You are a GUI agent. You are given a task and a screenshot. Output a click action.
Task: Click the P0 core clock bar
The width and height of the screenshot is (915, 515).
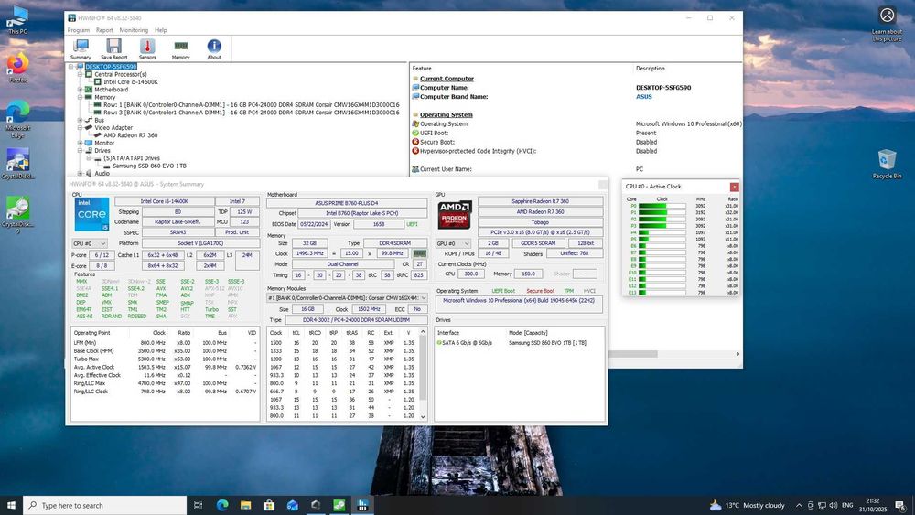click(662, 206)
